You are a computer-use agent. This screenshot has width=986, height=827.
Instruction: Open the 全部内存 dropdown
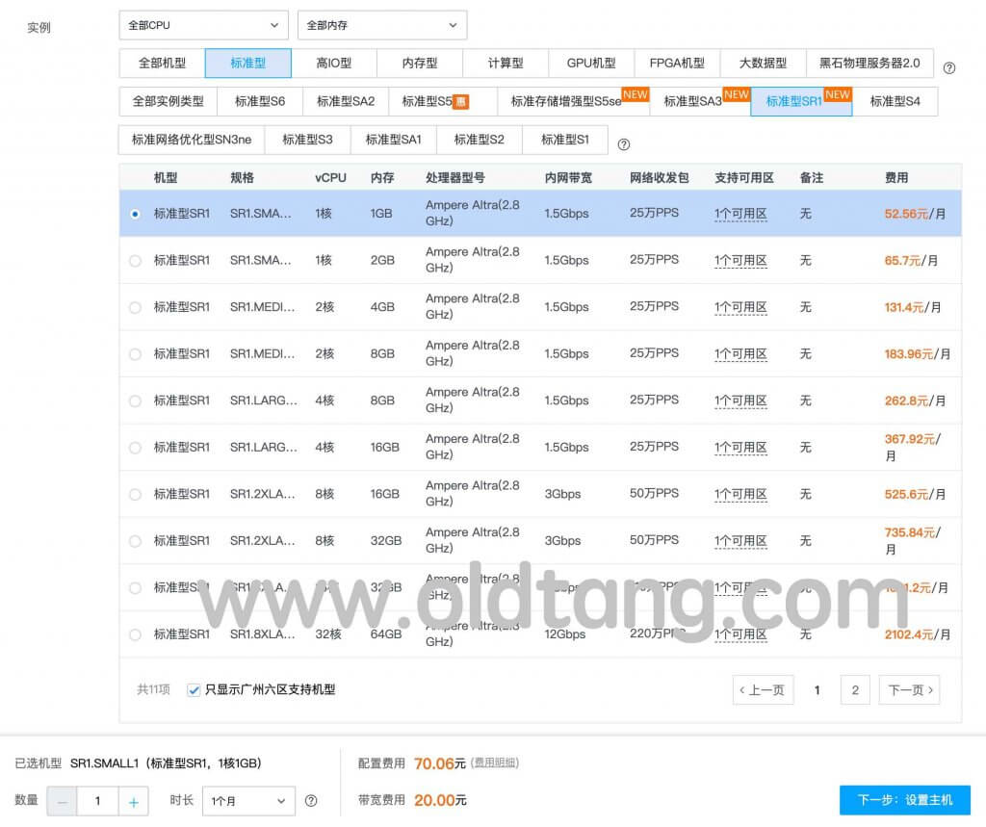pos(382,25)
